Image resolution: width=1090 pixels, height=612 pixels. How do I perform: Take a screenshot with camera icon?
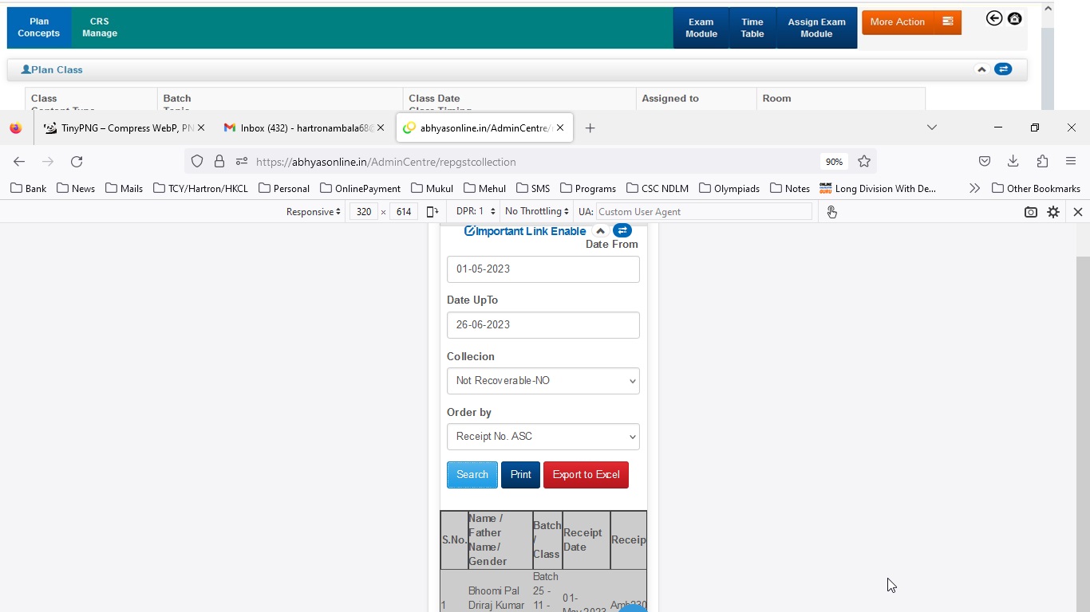point(1030,212)
